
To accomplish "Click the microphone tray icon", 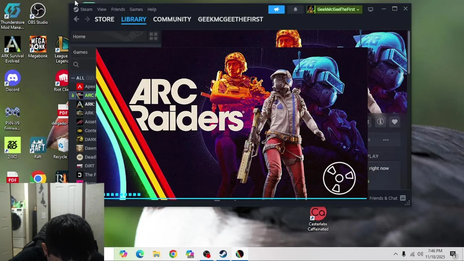I will click(x=403, y=254).
